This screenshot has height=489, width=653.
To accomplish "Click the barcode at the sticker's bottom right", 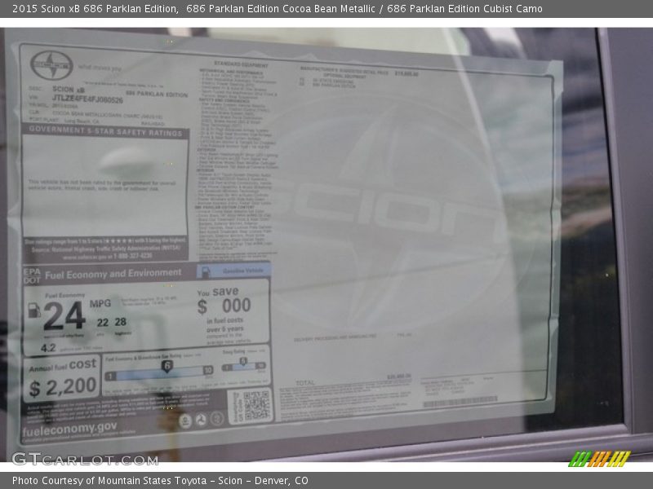I will click(460, 402).
